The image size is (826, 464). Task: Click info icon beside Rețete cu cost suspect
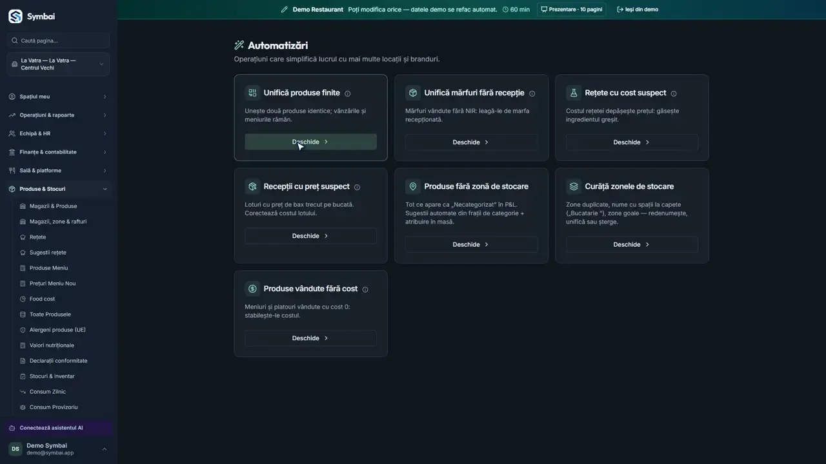coord(674,93)
